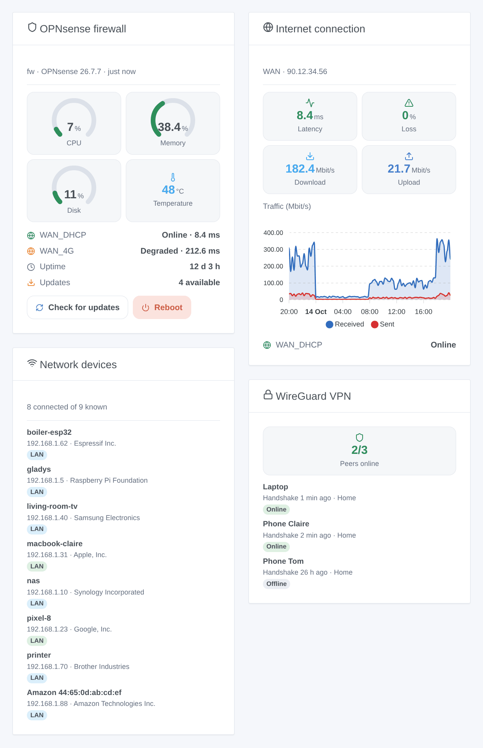Select the gladys device
Image resolution: width=483 pixels, height=748 pixels.
(123, 480)
